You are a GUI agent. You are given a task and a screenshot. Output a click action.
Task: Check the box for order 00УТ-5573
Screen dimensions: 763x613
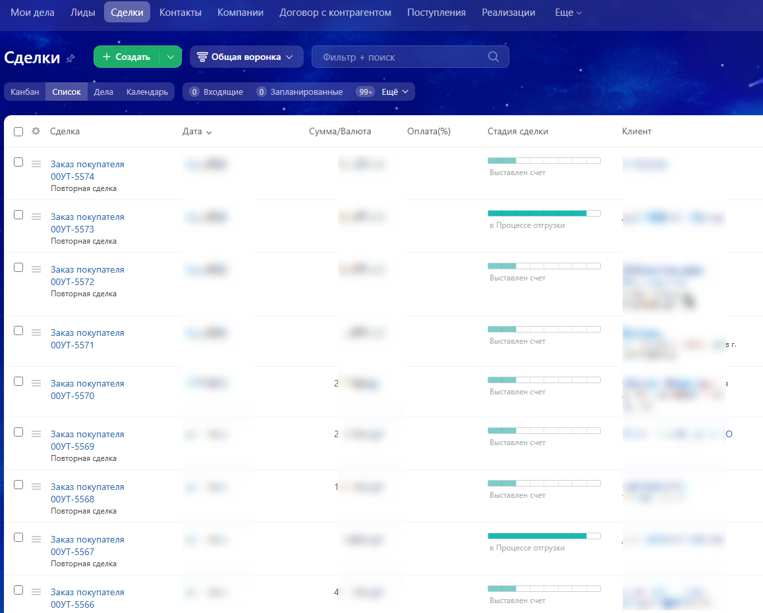(18, 215)
